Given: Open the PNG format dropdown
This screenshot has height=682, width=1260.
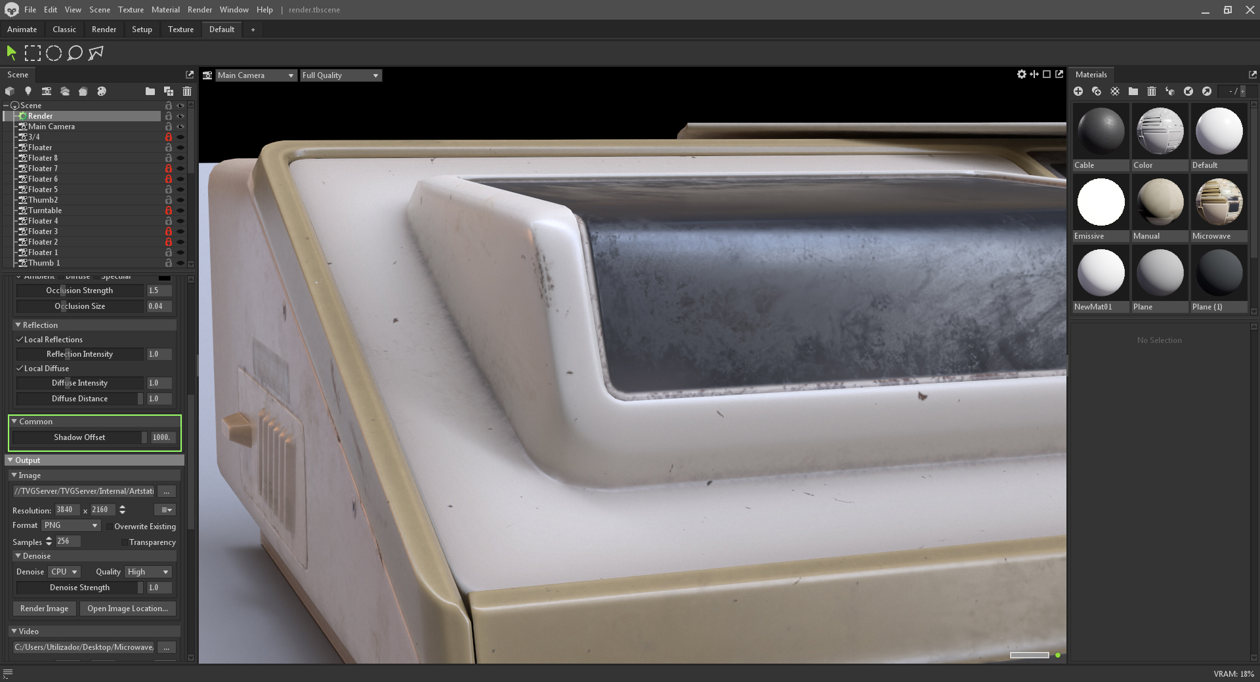Looking at the screenshot, I should tap(71, 525).
